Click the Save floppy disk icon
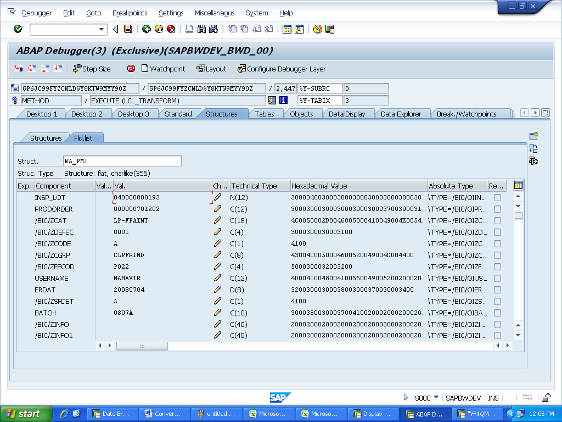Image resolution: width=562 pixels, height=422 pixels. [128, 29]
